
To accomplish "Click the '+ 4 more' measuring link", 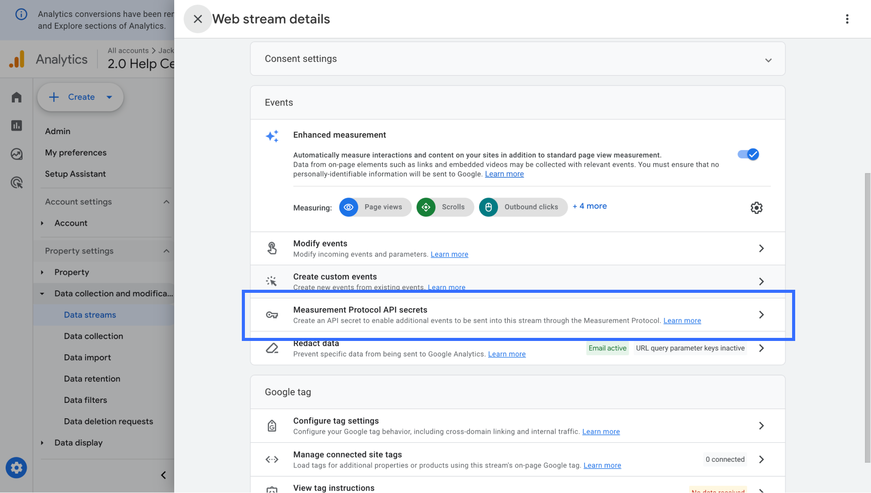I will (x=589, y=206).
